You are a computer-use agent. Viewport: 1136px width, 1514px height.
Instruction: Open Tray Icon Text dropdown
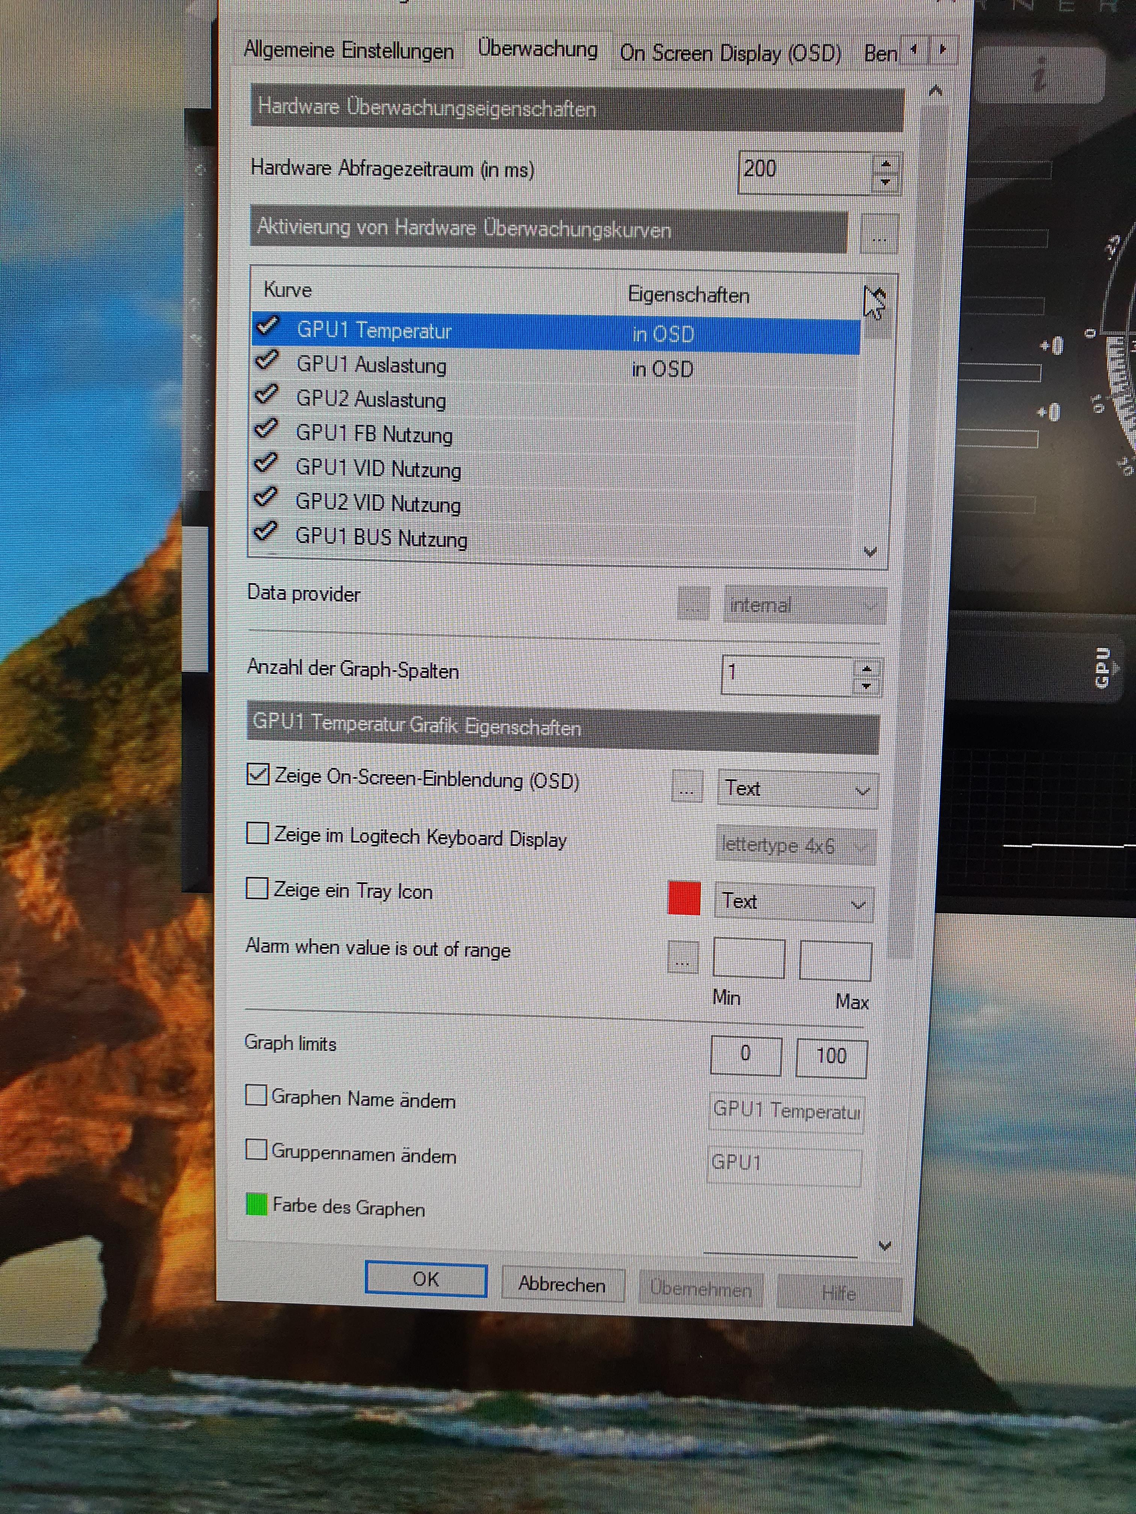(794, 903)
